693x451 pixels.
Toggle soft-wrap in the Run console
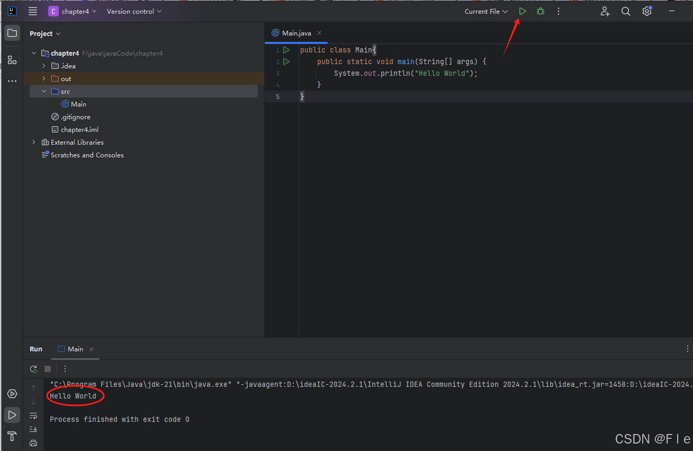pos(33,415)
